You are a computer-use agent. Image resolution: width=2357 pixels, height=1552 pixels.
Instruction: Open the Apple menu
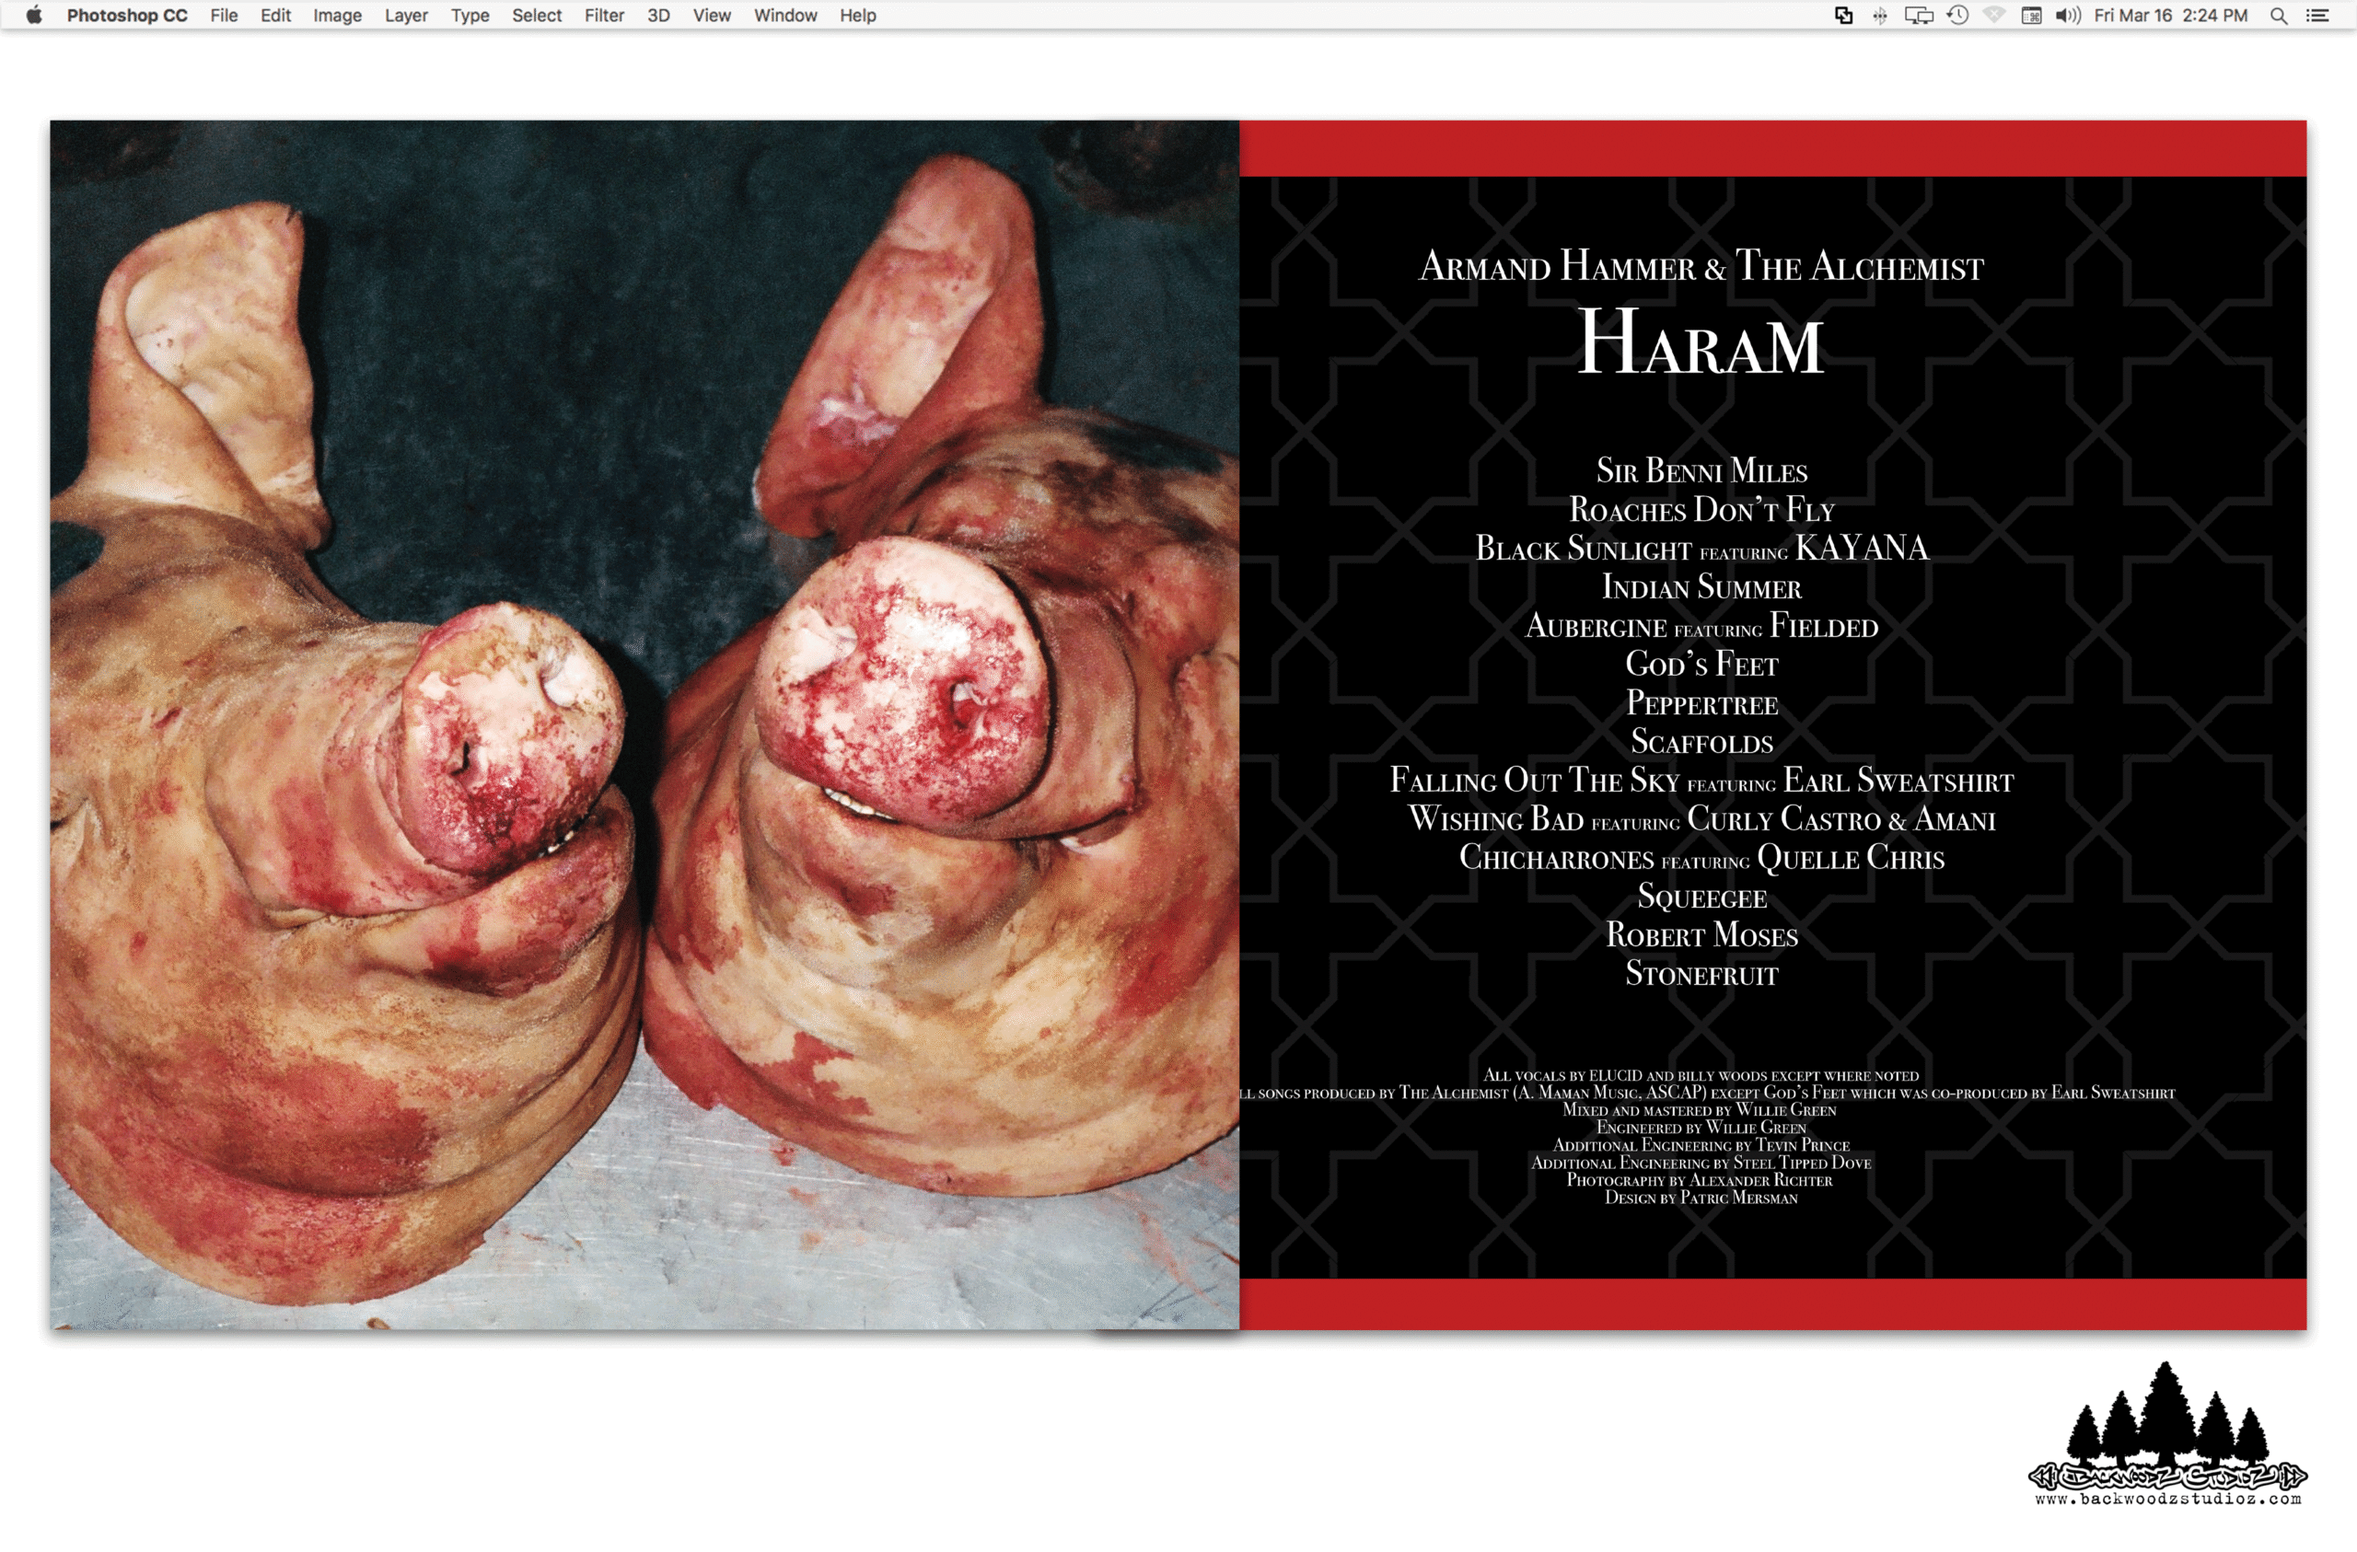(34, 15)
